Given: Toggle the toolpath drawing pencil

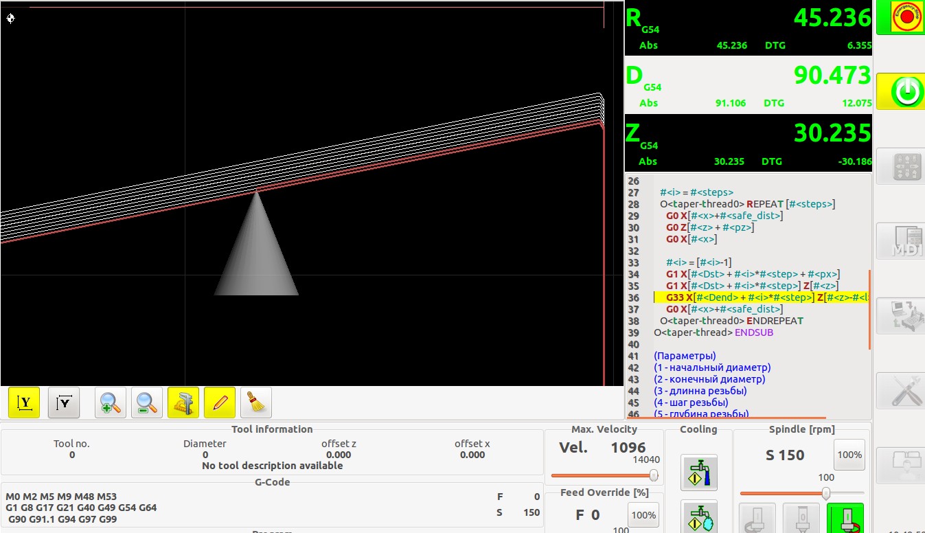Looking at the screenshot, I should [220, 402].
